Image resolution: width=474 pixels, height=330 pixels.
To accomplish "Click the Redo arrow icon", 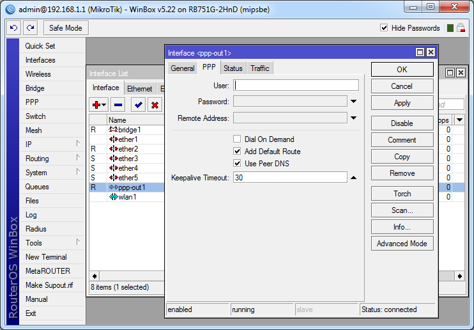I will point(30,28).
